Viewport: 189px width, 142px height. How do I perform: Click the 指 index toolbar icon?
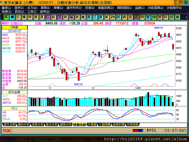click(x=130, y=17)
